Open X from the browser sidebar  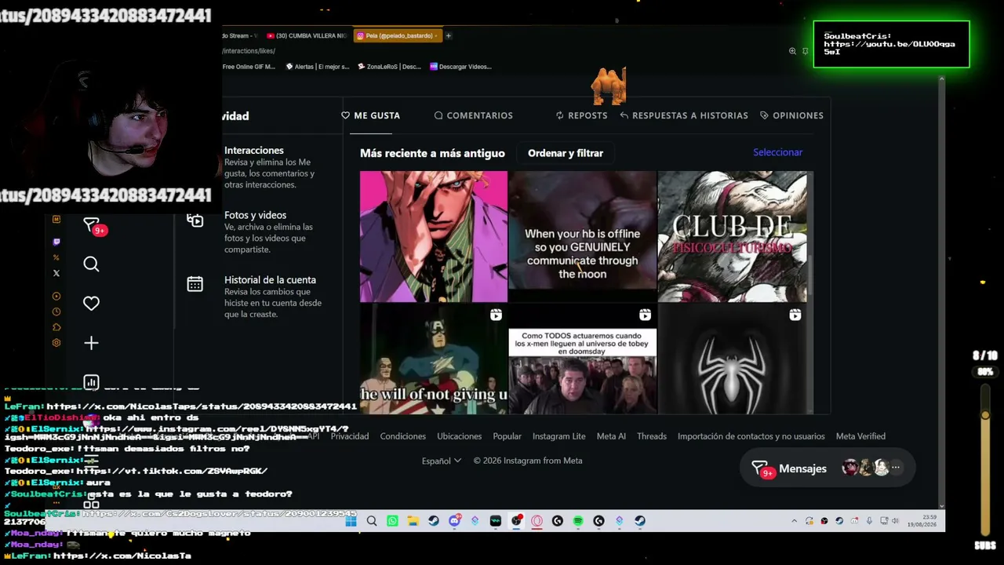click(56, 273)
